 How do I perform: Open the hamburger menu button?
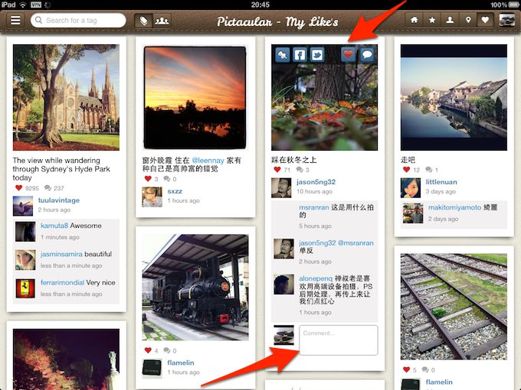click(15, 21)
